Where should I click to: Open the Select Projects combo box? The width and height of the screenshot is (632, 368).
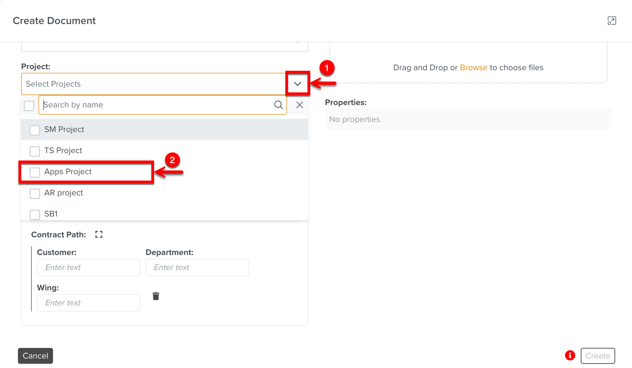point(153,84)
